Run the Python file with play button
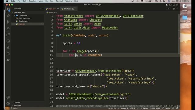 pos(168,9)
